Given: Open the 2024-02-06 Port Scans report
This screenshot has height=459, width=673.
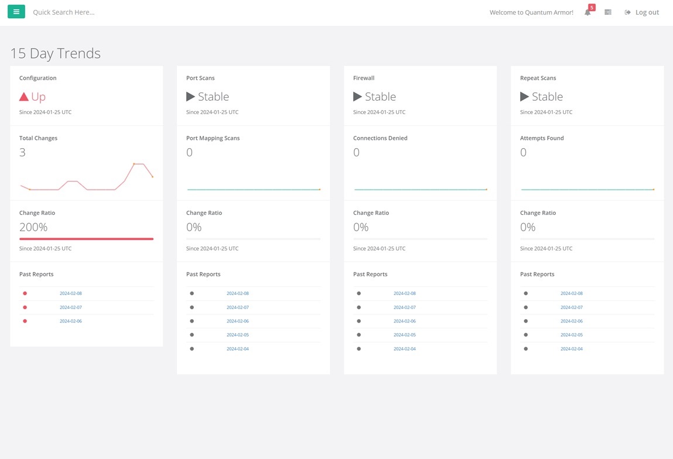Looking at the screenshot, I should tap(237, 321).
